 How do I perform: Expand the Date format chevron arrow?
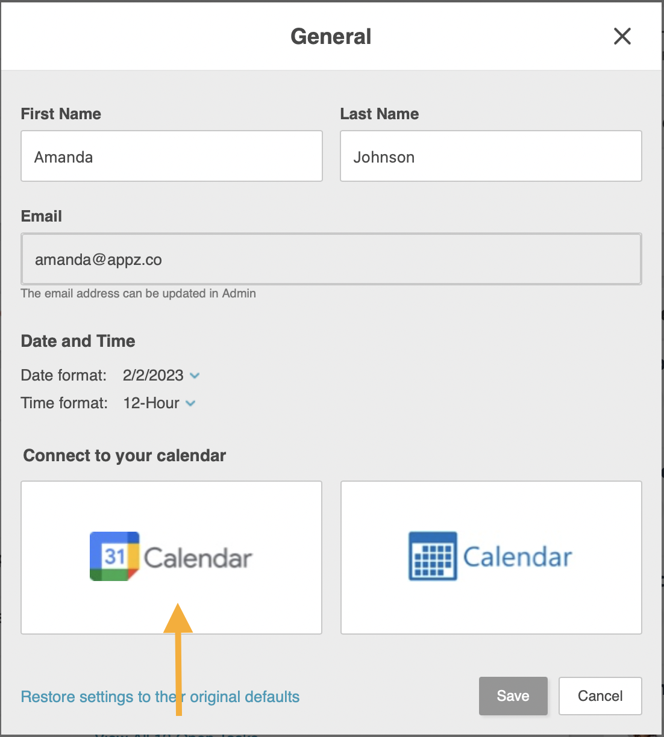pyautogui.click(x=195, y=376)
